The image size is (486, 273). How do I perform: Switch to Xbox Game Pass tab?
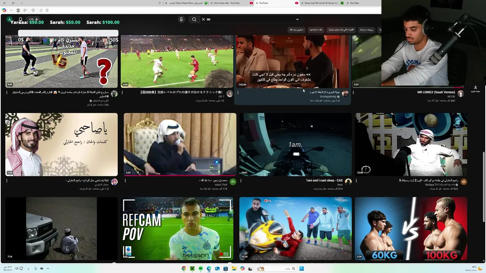click(186, 3)
